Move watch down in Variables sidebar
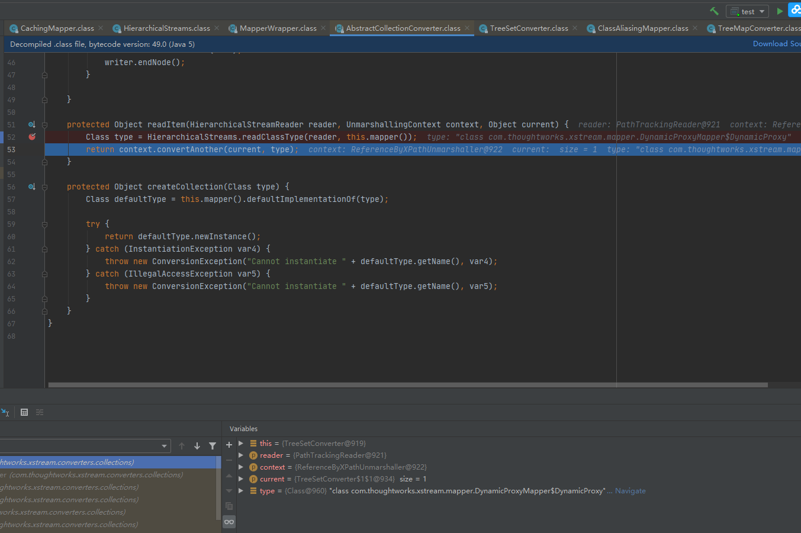The image size is (801, 533). tap(229, 491)
